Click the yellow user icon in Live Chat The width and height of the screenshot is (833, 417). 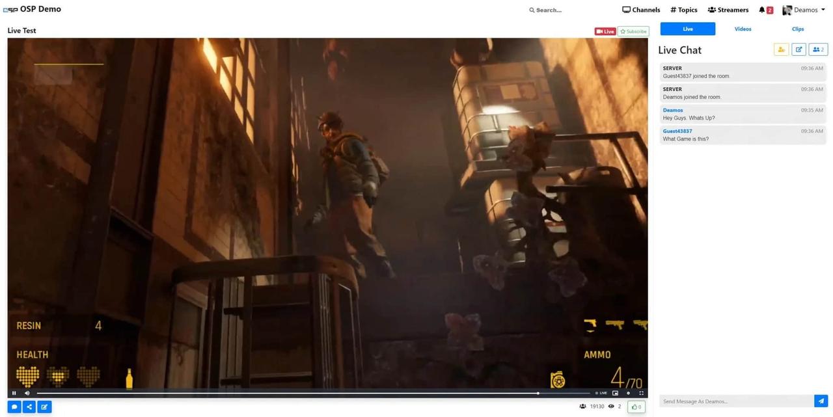click(x=781, y=49)
